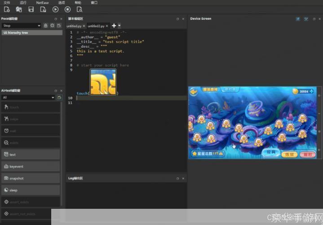Click the star total 117 badge in game
Screen dimensions: 323x225
pyautogui.click(x=208, y=153)
